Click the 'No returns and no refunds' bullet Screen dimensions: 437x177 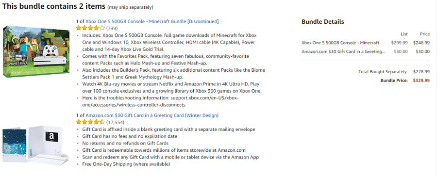click(x=125, y=144)
